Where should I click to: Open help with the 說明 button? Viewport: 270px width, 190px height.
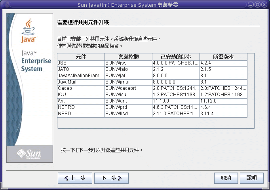[x=251, y=178]
